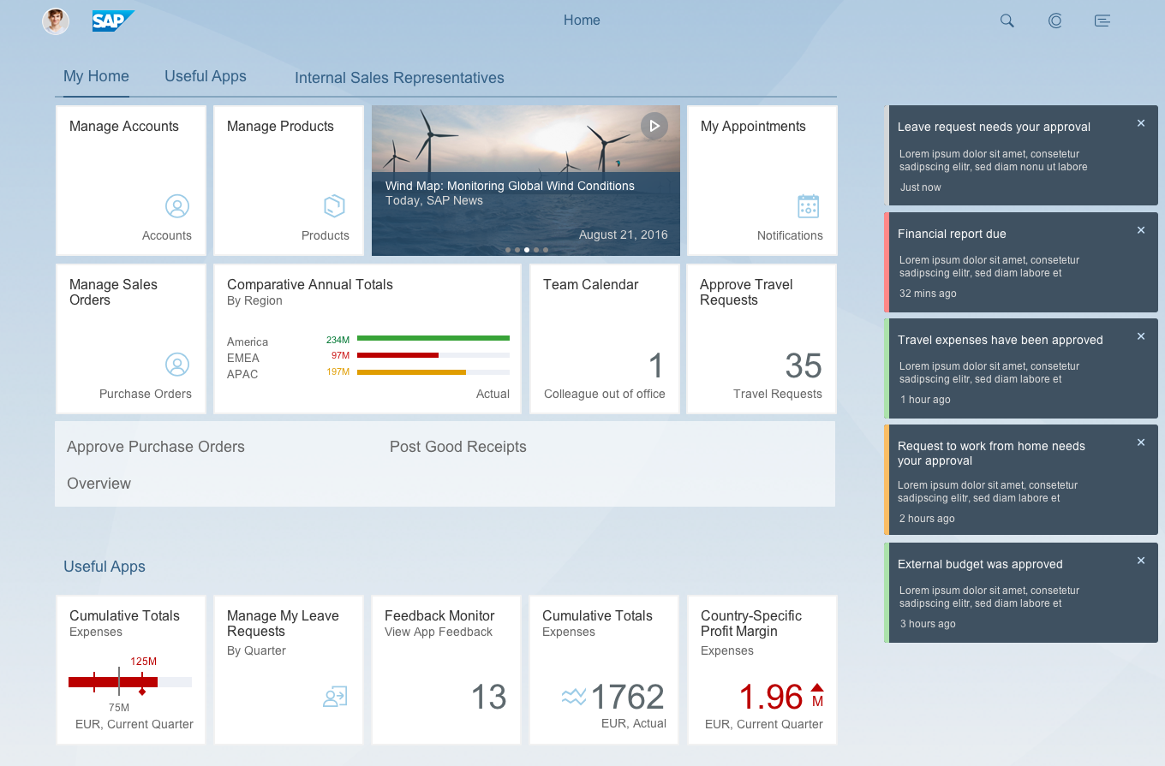Click the 1.96 profit margin value
The height and width of the screenshot is (766, 1165).
click(x=771, y=697)
